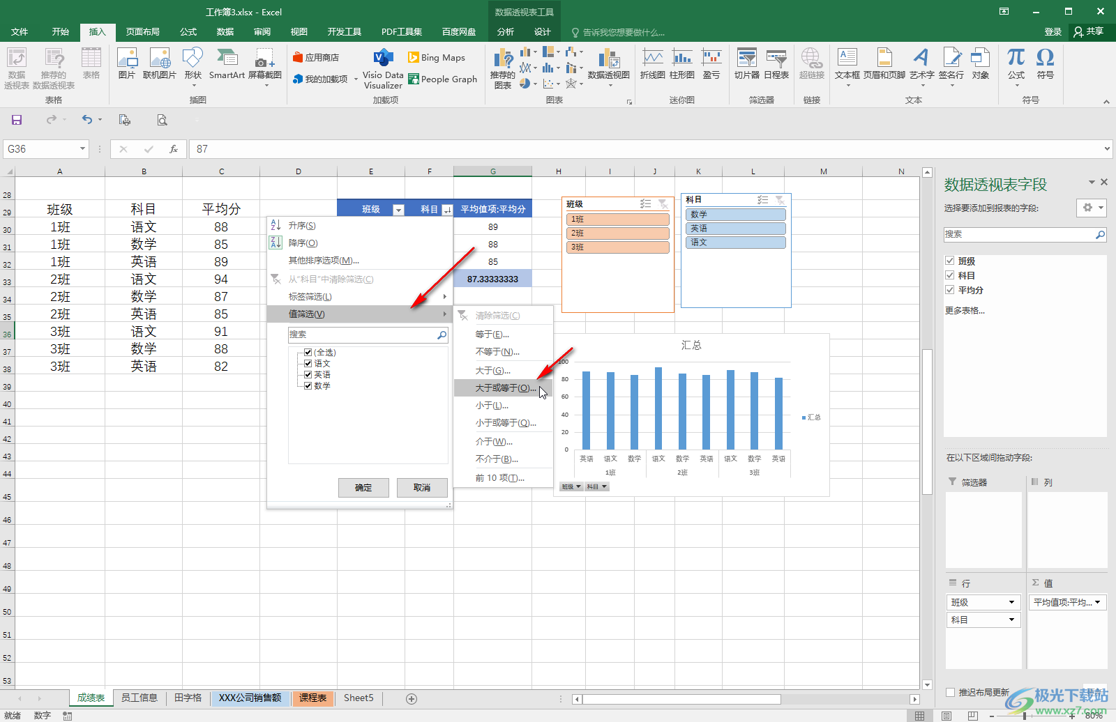Click the zoom slider handle
This screenshot has width=1116, height=722.
(x=1024, y=716)
